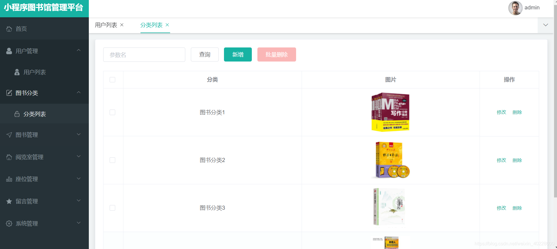Click 修改 for 图书分类1

(501, 112)
